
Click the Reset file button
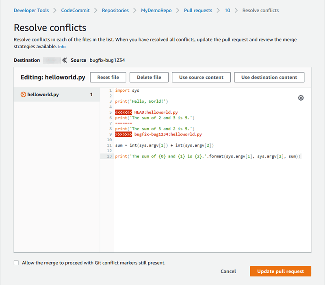click(x=108, y=77)
